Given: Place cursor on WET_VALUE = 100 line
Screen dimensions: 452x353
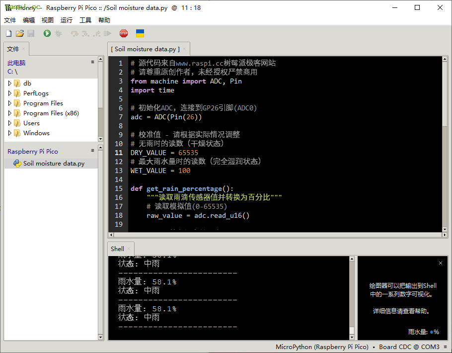Looking at the screenshot, I should click(160, 171).
